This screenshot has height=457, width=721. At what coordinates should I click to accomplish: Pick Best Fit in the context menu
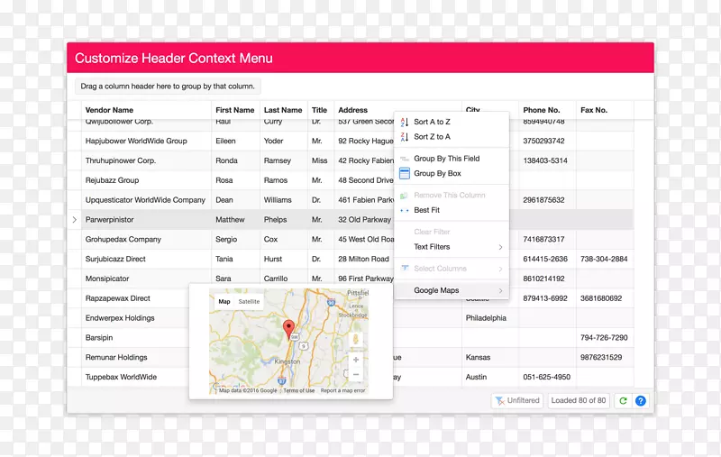click(x=452, y=210)
